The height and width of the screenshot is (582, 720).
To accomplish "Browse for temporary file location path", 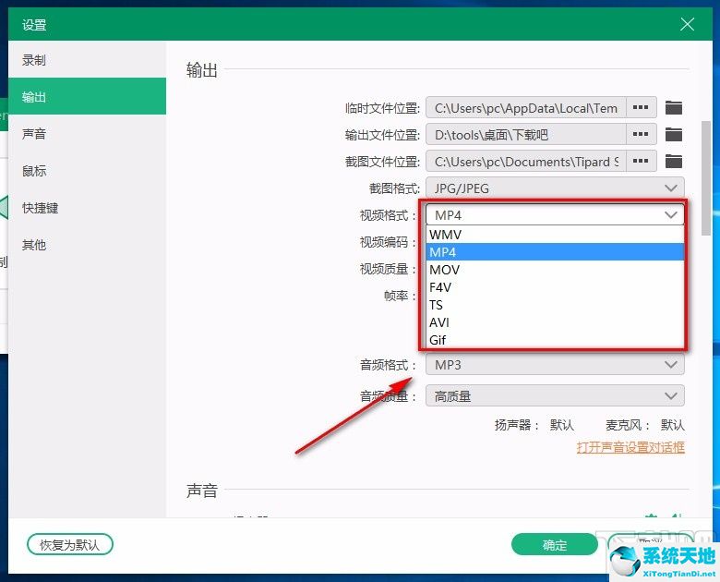I will 641,107.
